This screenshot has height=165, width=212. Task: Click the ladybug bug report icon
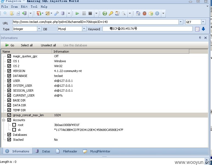145,13
